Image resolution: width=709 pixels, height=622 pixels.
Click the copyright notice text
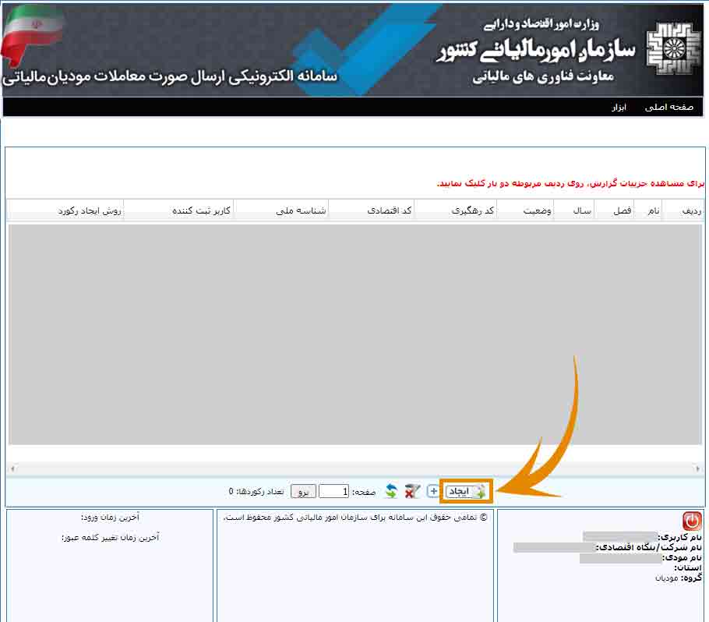click(355, 517)
